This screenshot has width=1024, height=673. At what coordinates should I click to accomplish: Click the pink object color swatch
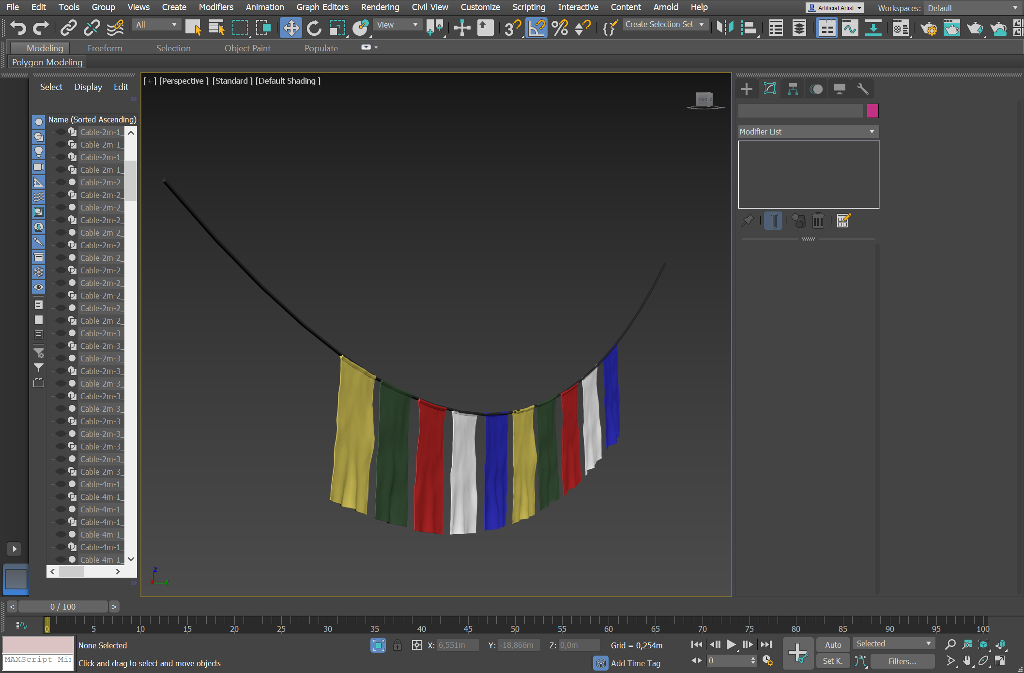[872, 111]
